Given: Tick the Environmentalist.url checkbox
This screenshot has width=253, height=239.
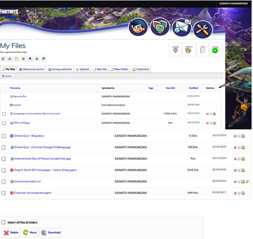Looking at the screenshot, I should [x=4, y=182].
